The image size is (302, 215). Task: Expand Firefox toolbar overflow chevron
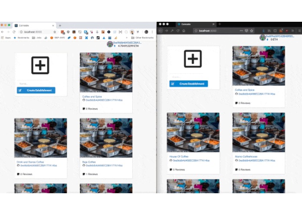click(x=292, y=30)
